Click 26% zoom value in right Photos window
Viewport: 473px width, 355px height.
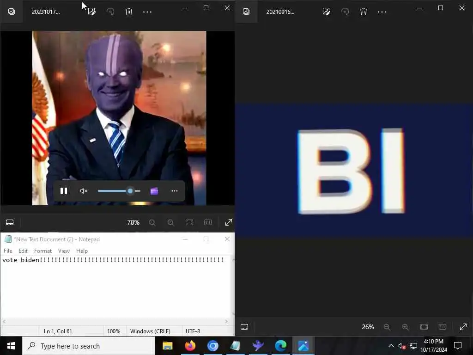(368, 327)
